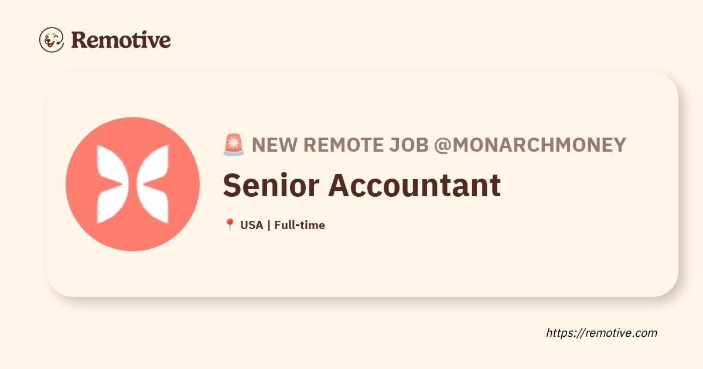703x369 pixels.
Task: Select the Monarch Money butterfly logo
Action: 132,184
